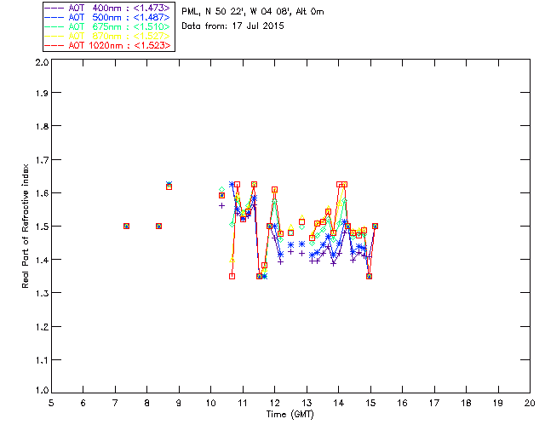Click the last data marker at 1.5 after hour 15
Image resolution: width=545 pixels, height=436 pixels.
coord(375,226)
